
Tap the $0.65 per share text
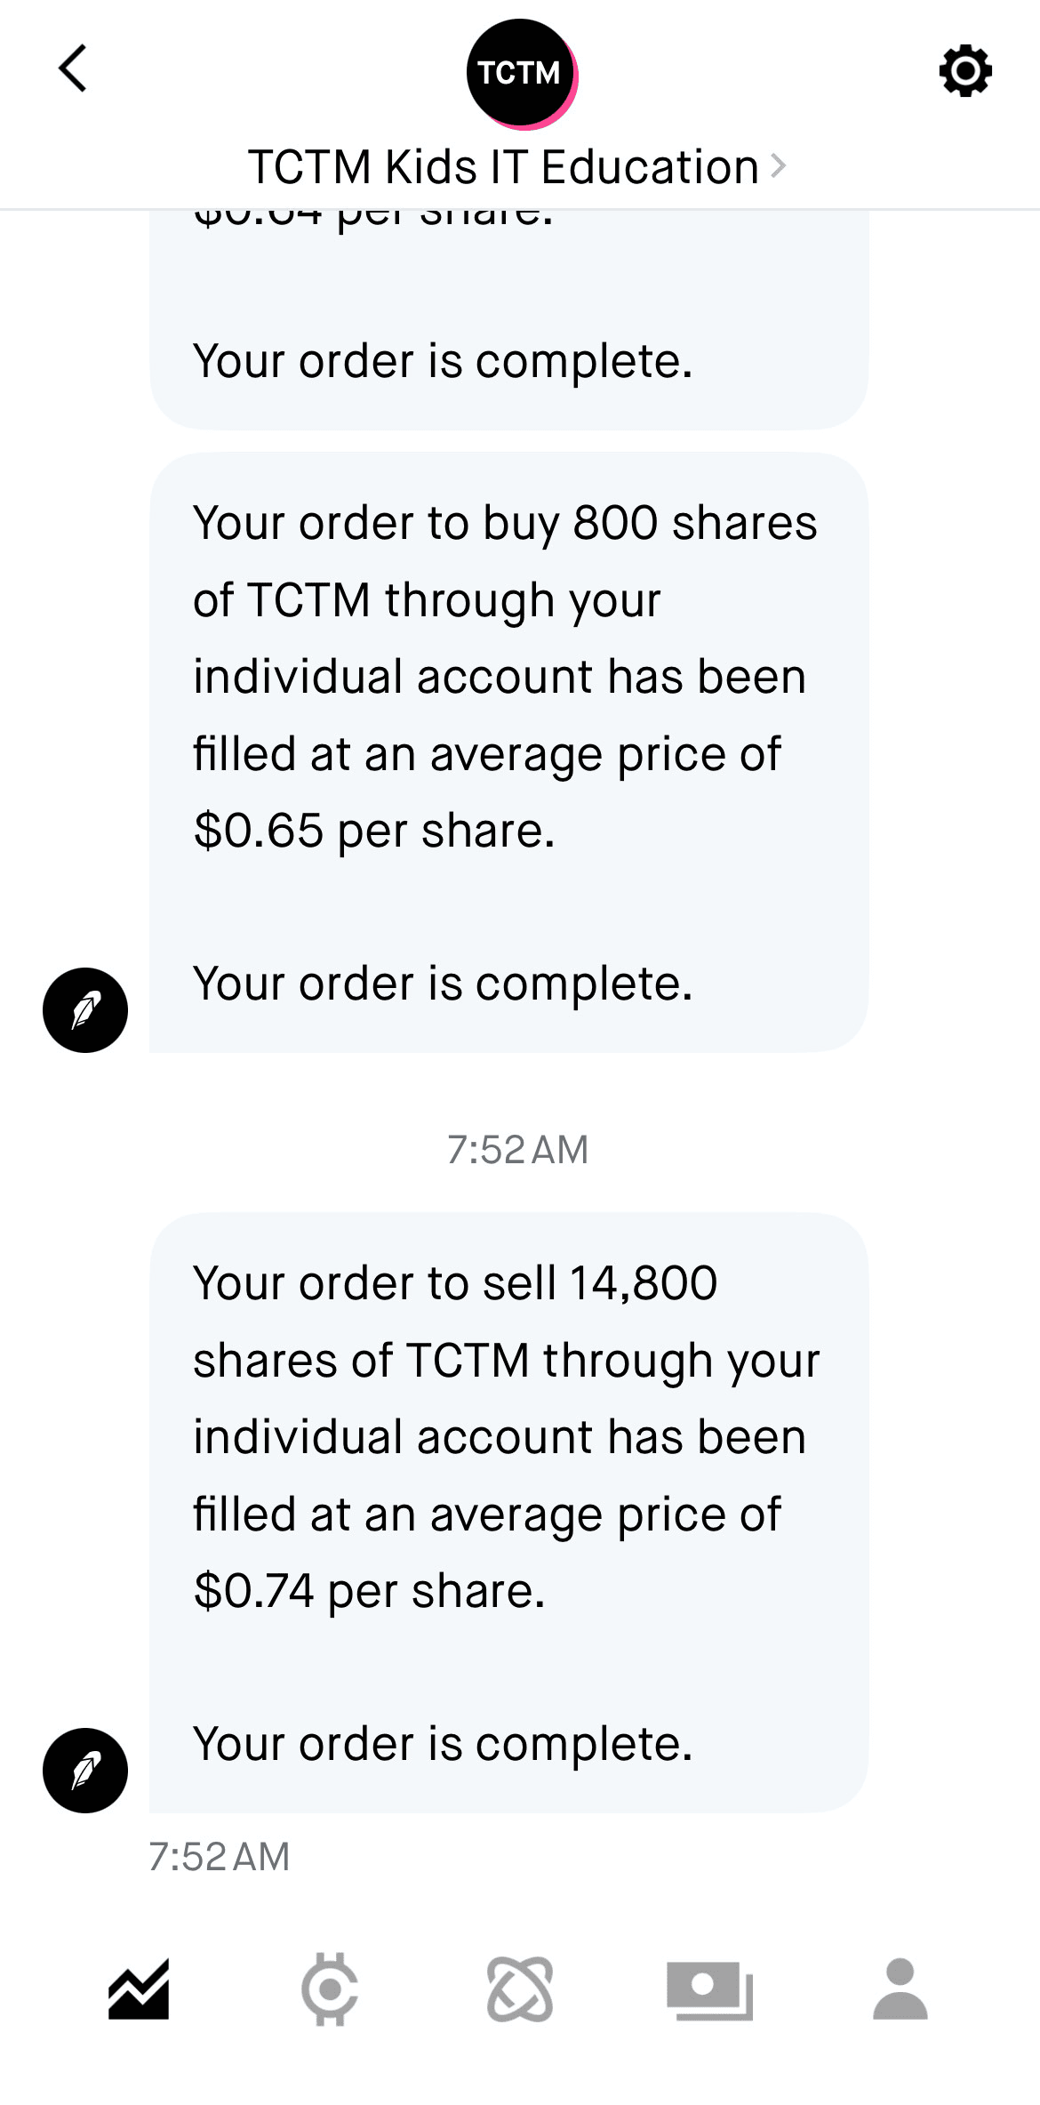coord(374,831)
